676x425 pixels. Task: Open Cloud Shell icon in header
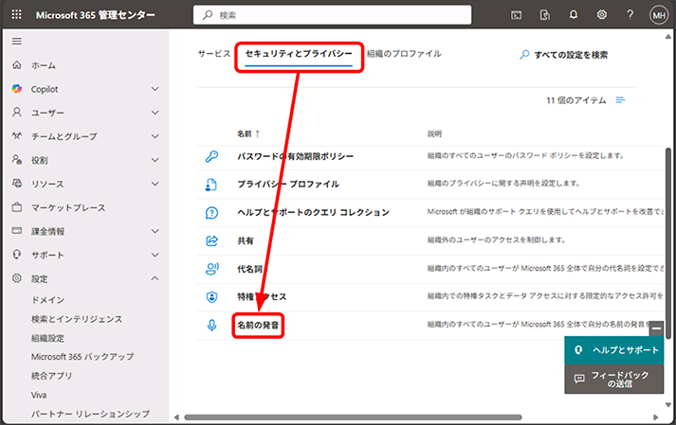point(516,15)
